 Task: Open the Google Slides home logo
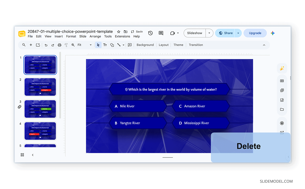(22, 34)
